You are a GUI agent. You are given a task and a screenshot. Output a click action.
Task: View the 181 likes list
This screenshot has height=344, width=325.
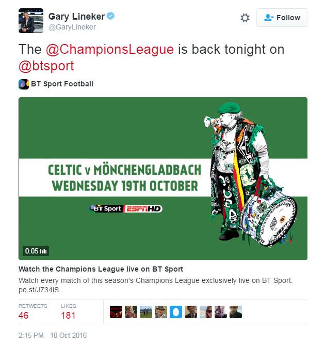(x=68, y=311)
